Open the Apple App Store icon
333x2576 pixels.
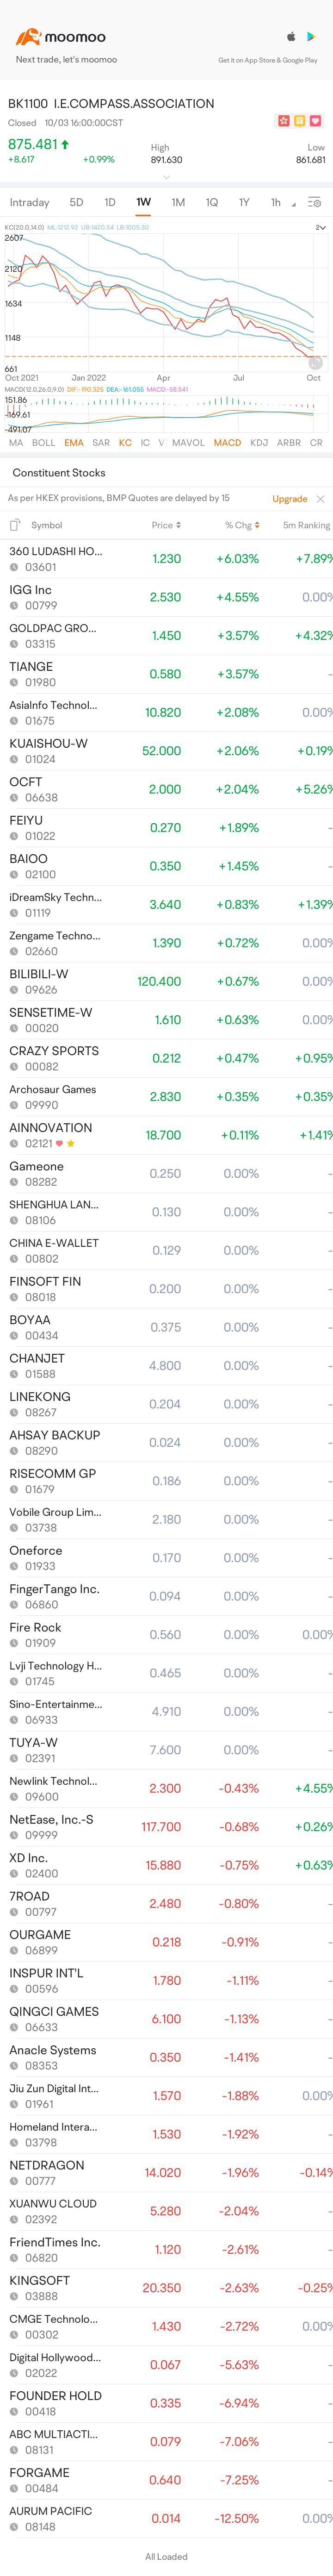(291, 37)
